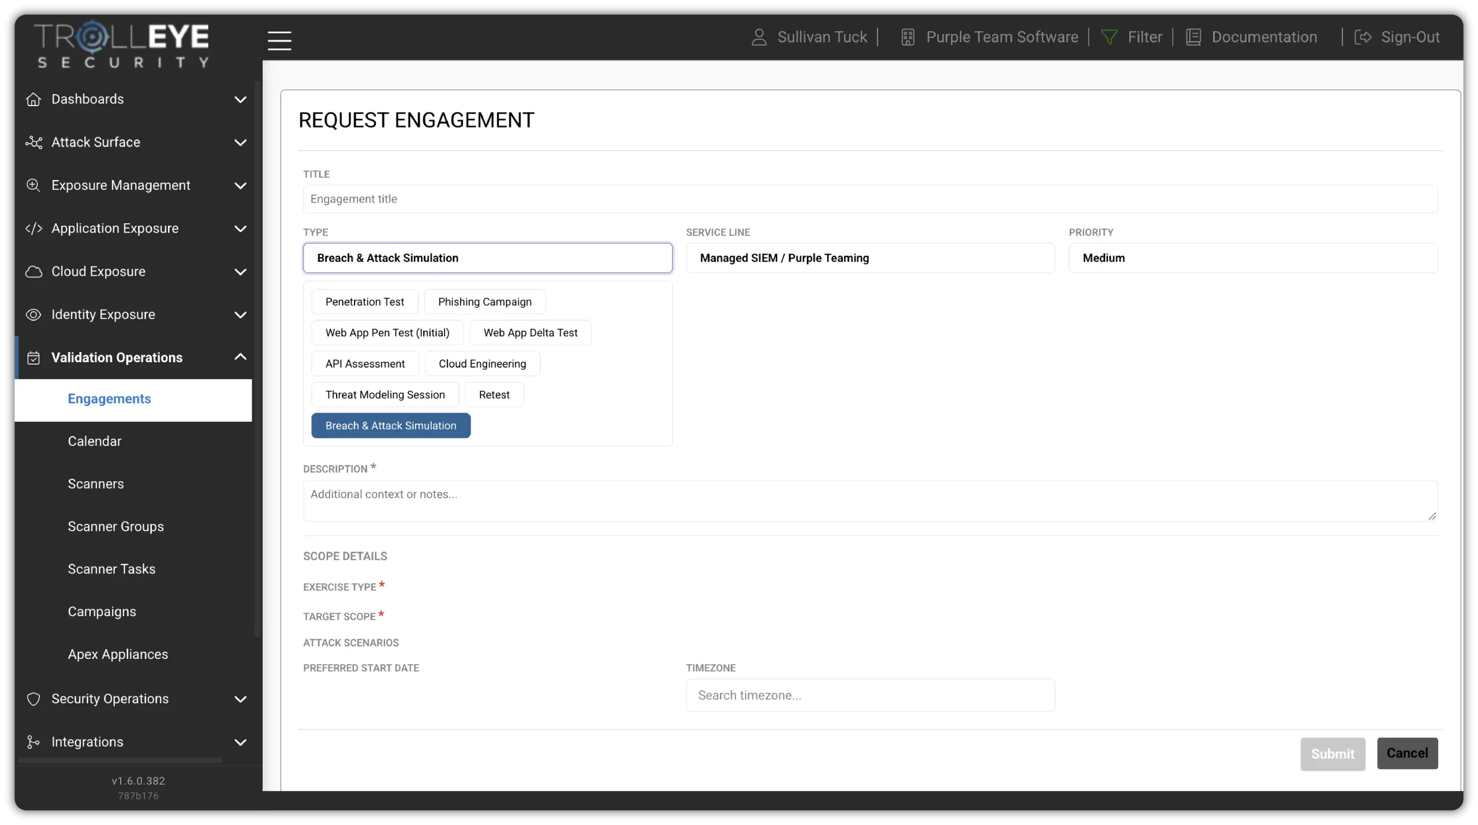Screen dimensions: 1478x825
Task: Expand the Dashboards chevron
Action: 240,99
